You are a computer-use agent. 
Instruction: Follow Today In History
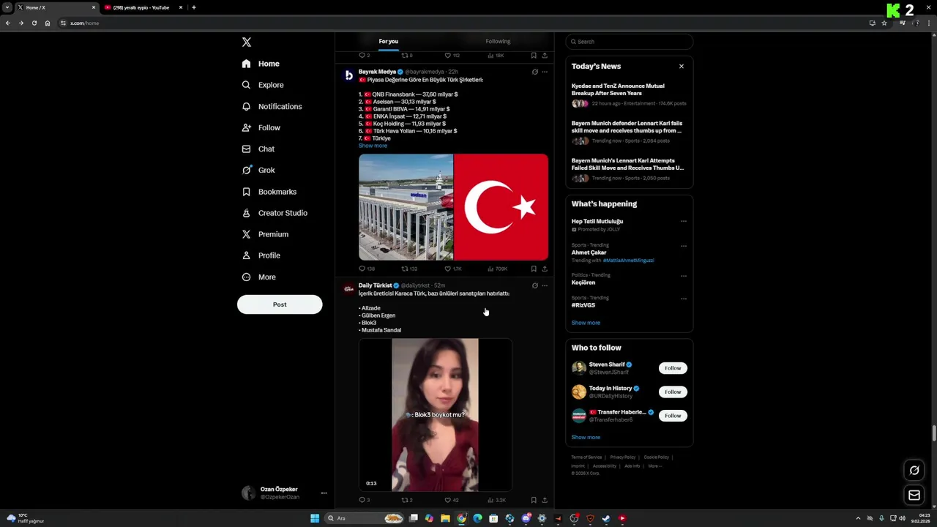tap(673, 392)
